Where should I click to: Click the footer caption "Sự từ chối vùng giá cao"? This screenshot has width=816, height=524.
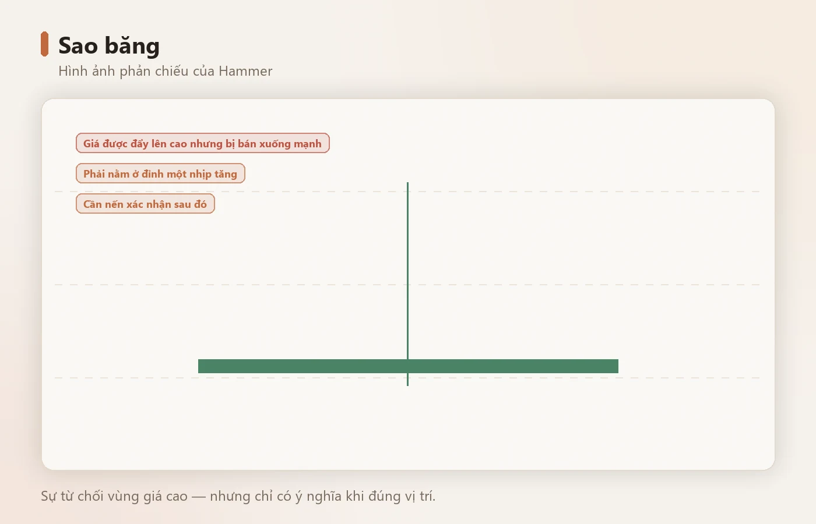point(114,496)
